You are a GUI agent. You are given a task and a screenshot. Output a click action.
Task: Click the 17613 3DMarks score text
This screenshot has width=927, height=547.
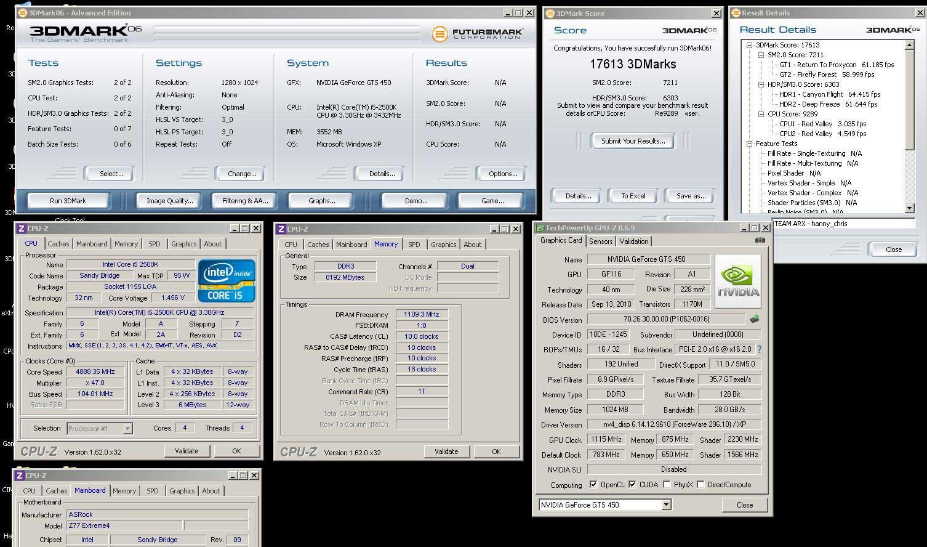[633, 64]
